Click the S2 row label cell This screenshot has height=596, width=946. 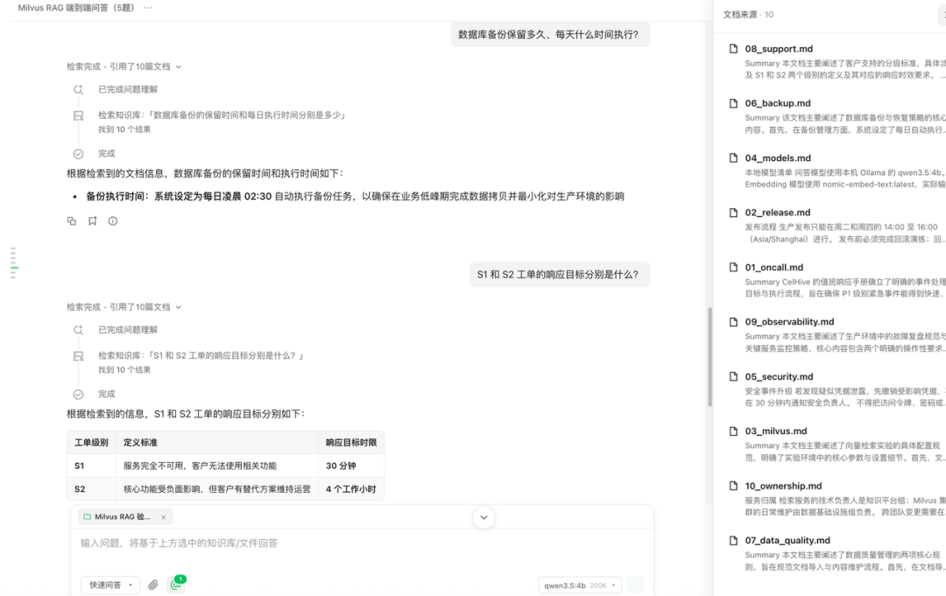click(92, 489)
